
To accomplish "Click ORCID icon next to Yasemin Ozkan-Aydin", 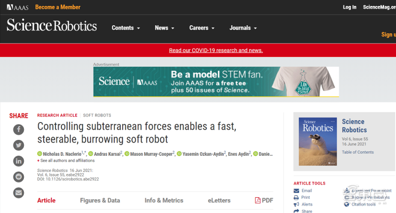I will pyautogui.click(x=179, y=154).
